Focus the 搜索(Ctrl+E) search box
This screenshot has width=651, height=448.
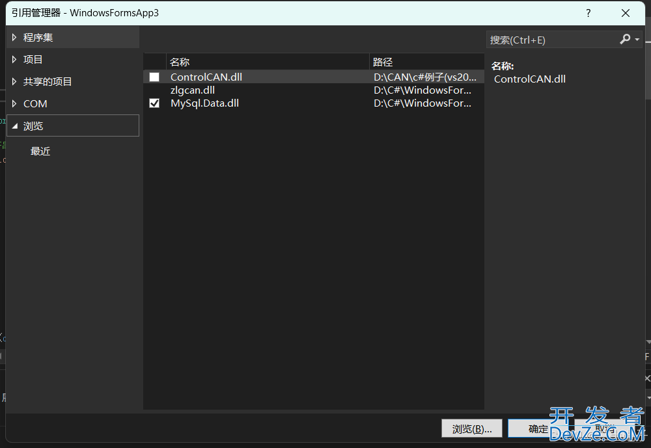[x=552, y=40]
